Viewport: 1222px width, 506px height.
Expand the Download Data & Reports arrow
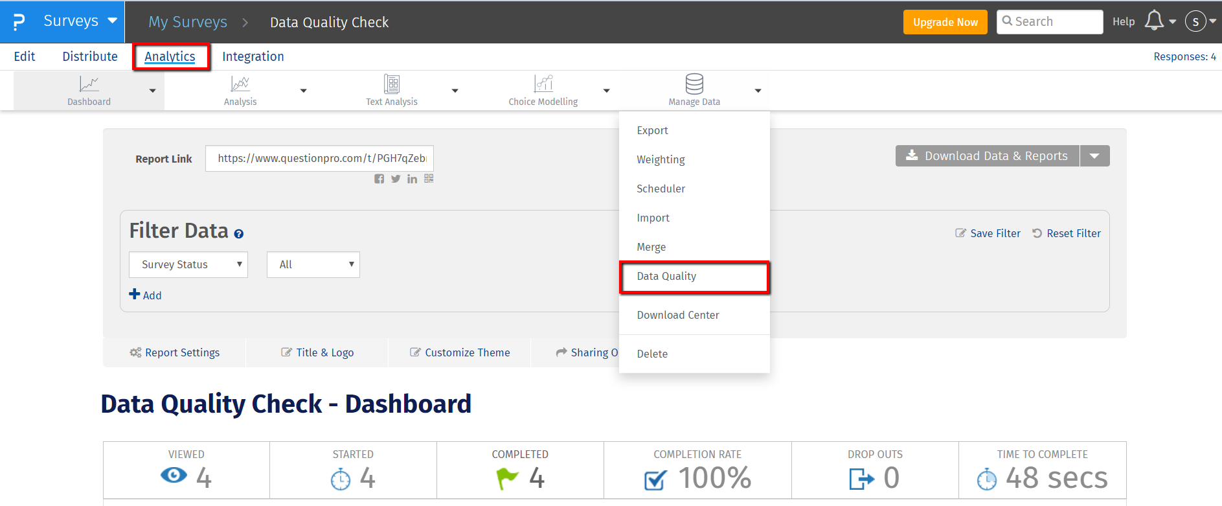click(1094, 156)
